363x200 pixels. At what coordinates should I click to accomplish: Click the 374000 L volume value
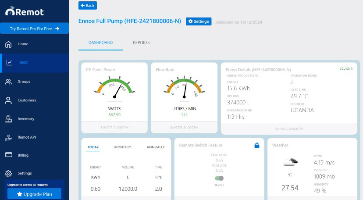coord(238,102)
